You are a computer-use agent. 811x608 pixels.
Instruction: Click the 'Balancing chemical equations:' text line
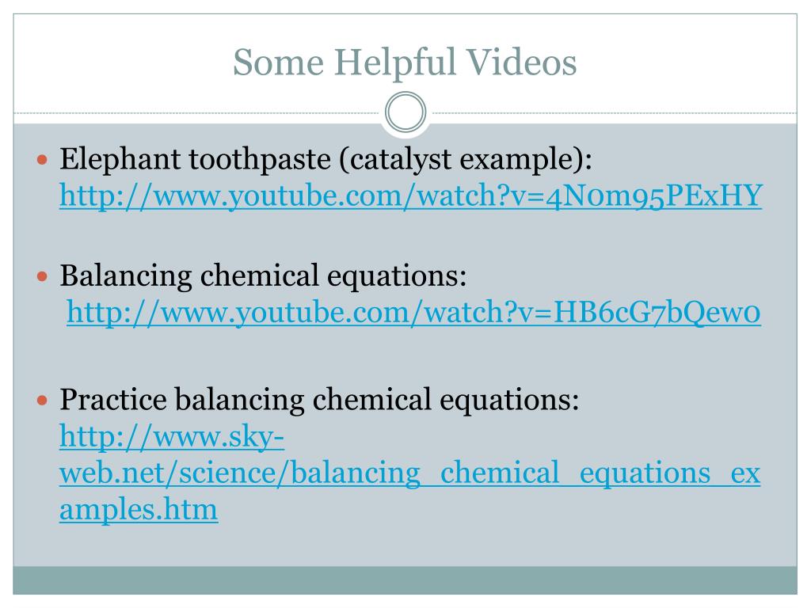click(263, 276)
